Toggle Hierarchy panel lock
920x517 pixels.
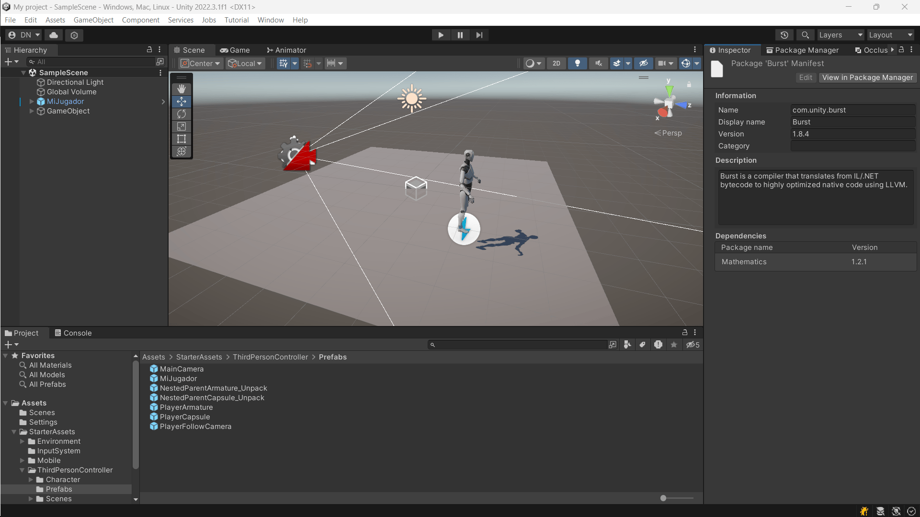(149, 50)
